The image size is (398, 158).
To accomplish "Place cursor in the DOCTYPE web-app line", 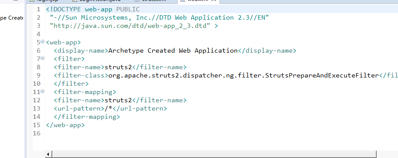I will tap(93, 10).
